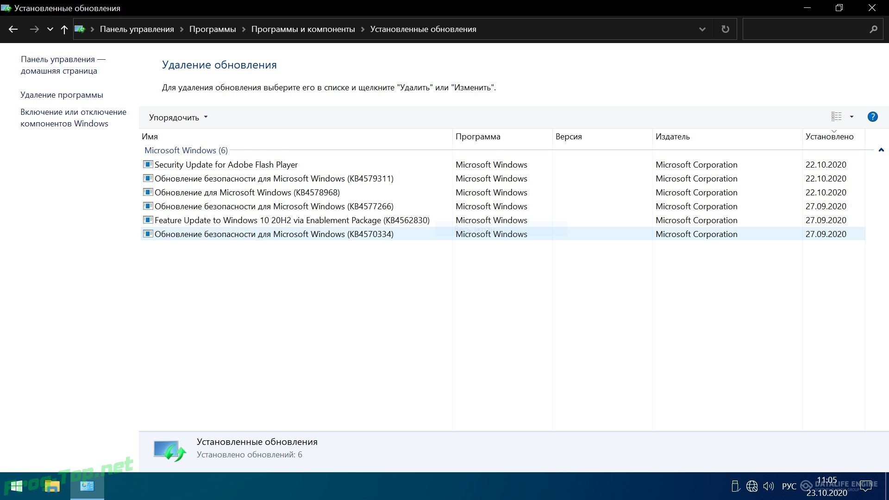Click icon beside KB4577266 update
This screenshot has height=500, width=889.
tap(148, 206)
